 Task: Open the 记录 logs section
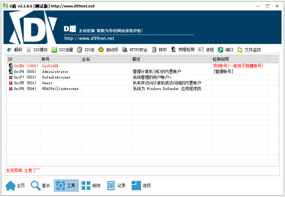[x=116, y=185]
